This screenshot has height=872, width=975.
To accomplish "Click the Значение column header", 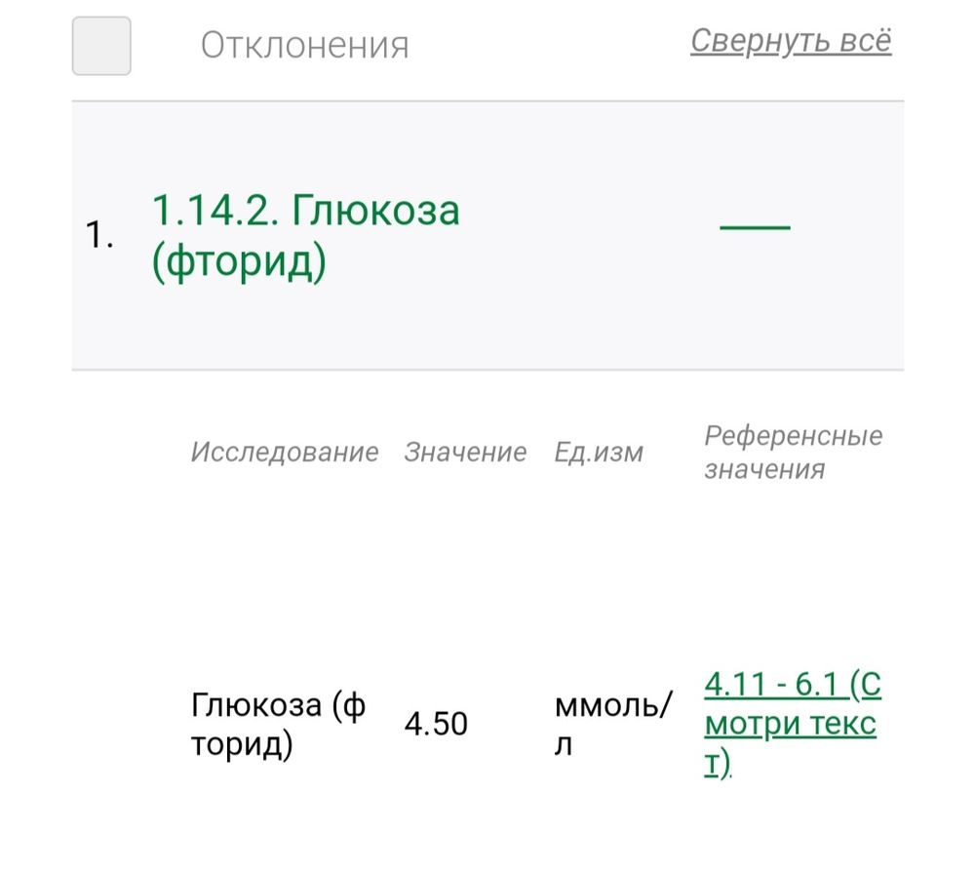I will pyautogui.click(x=466, y=452).
